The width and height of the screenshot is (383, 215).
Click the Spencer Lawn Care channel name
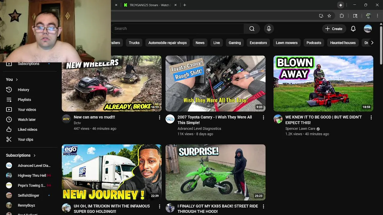[x=300, y=129]
